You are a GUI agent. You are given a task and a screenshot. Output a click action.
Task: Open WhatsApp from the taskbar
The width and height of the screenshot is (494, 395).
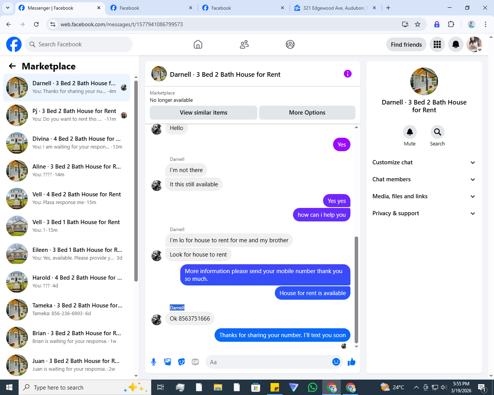[313, 387]
